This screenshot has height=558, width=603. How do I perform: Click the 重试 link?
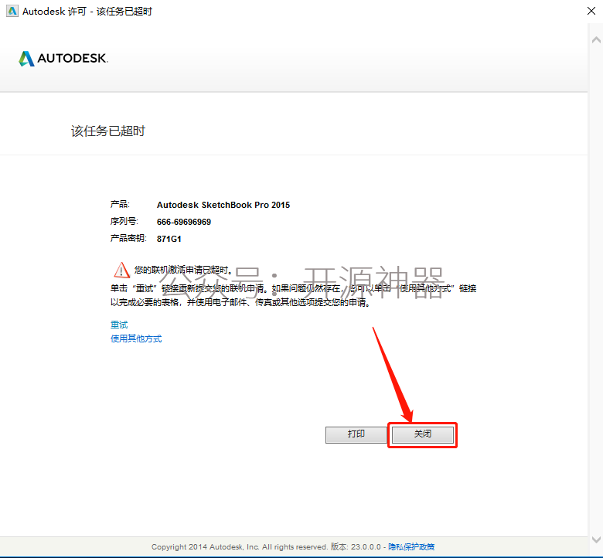coord(119,325)
